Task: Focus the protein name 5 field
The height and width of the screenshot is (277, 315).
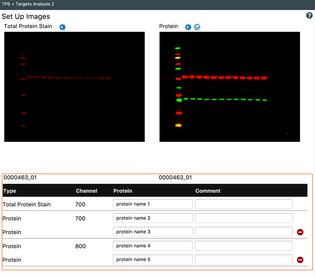Action: coord(153,260)
